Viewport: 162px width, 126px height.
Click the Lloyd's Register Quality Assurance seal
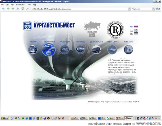(x=116, y=30)
